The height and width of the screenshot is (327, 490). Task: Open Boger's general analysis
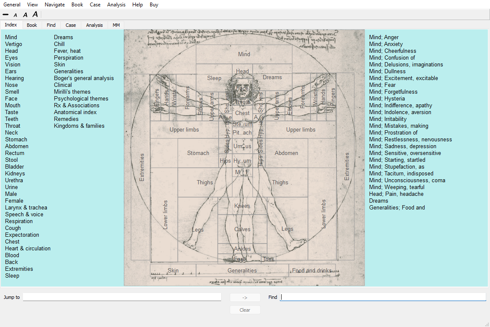(x=84, y=78)
